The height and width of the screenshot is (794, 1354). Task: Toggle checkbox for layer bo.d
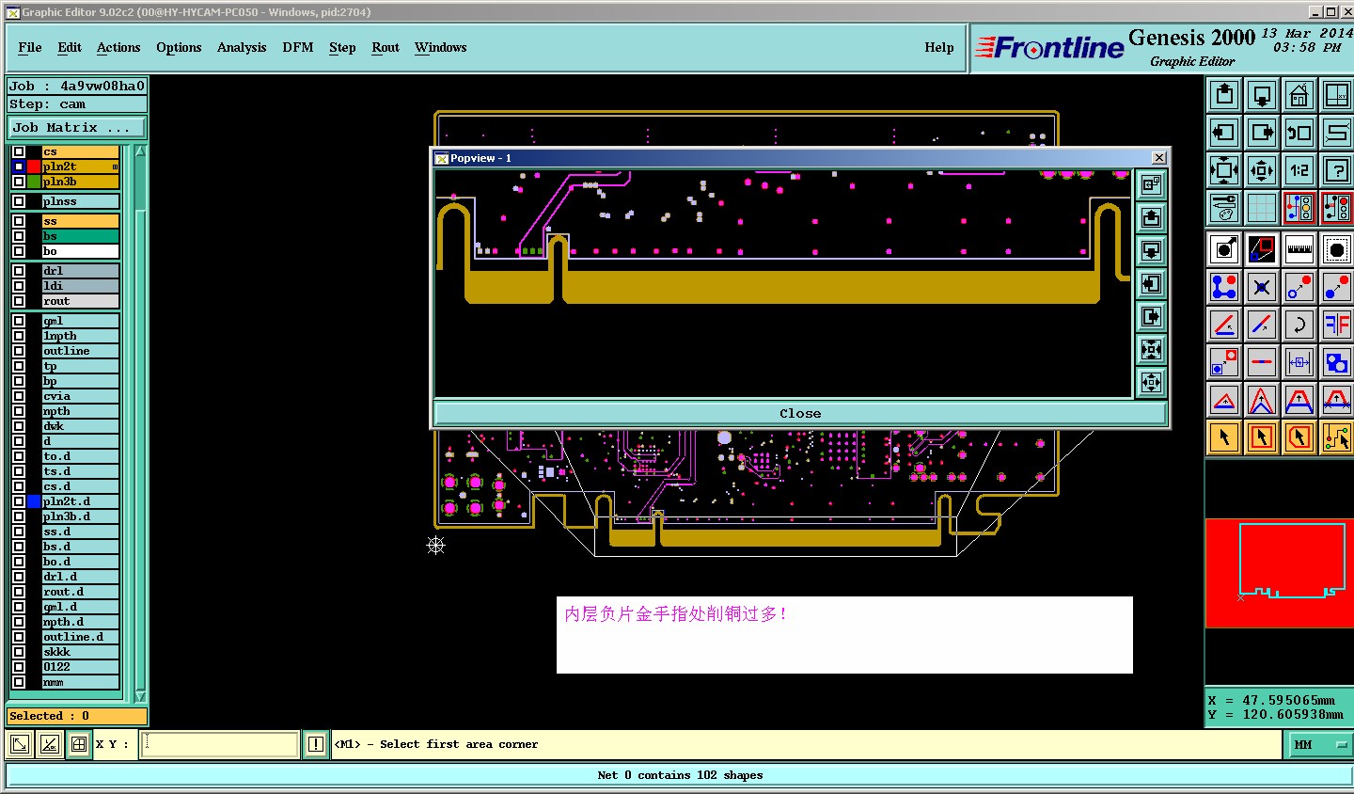tap(19, 562)
